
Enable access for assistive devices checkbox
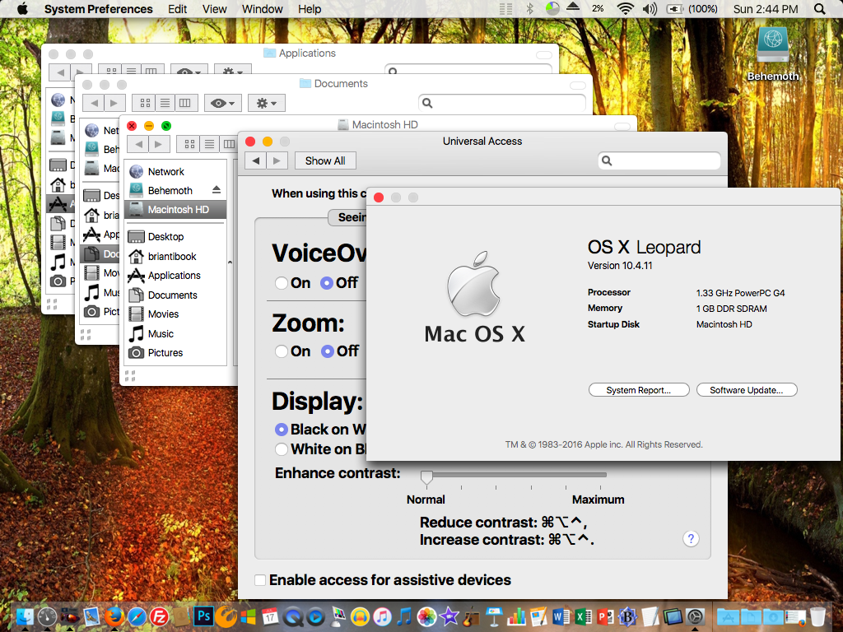tap(260, 580)
